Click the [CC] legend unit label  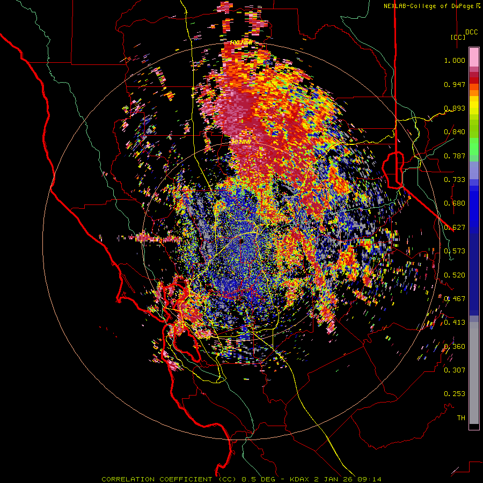458,37
